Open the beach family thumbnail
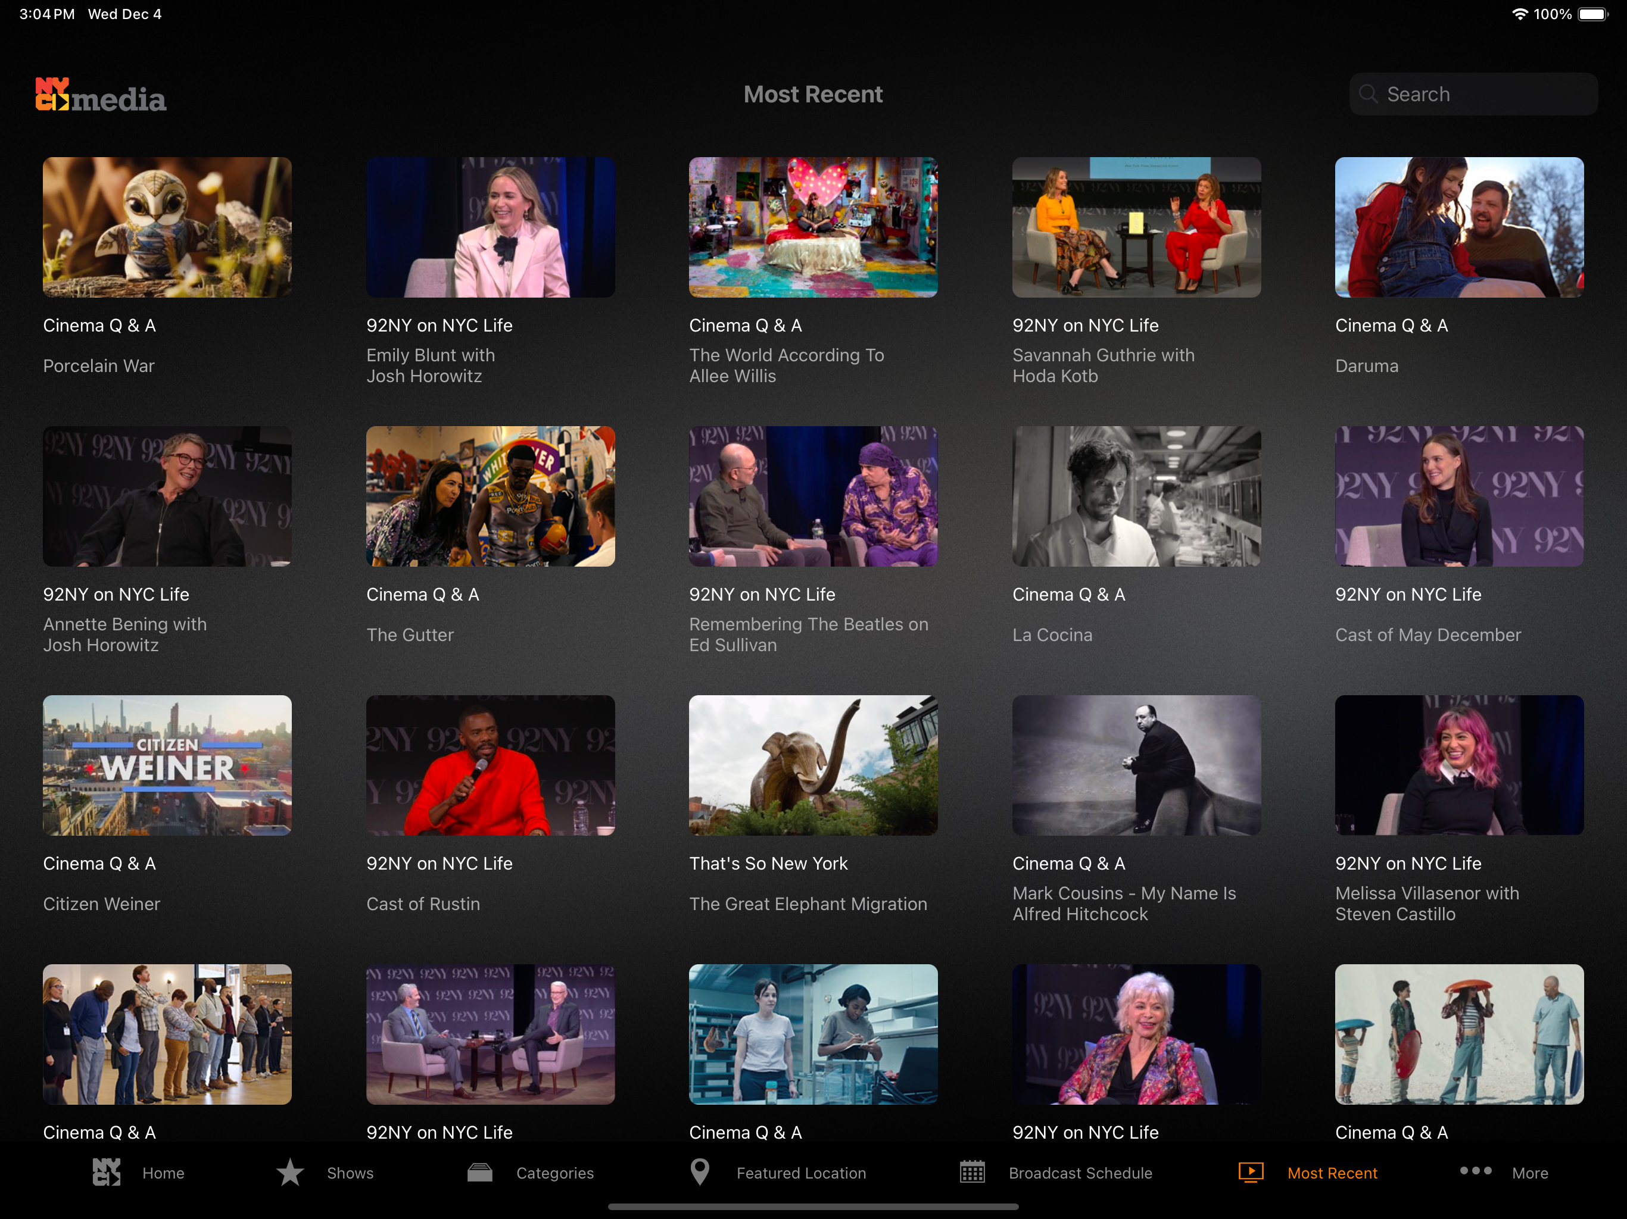This screenshot has height=1219, width=1627. (x=1459, y=1034)
